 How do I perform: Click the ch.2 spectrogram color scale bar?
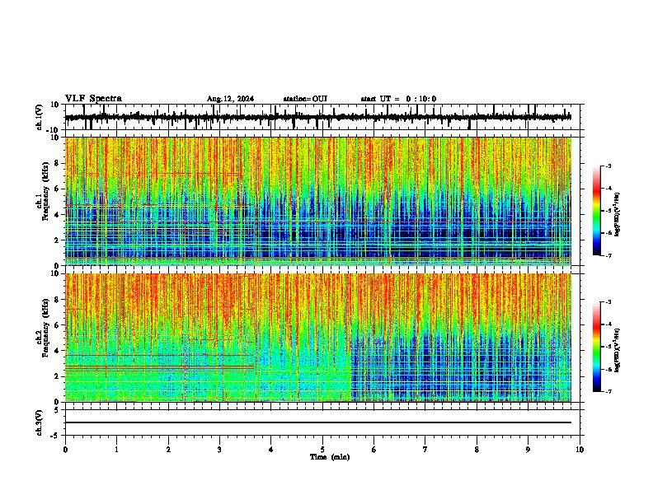(597, 347)
